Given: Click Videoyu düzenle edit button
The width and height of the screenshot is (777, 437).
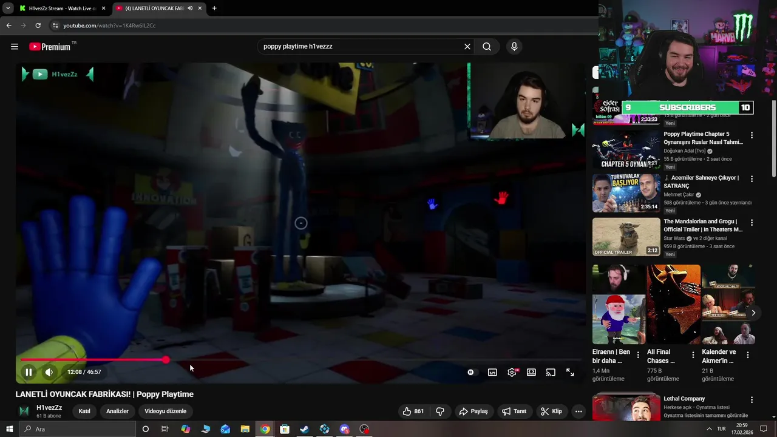Looking at the screenshot, I should [165, 412].
